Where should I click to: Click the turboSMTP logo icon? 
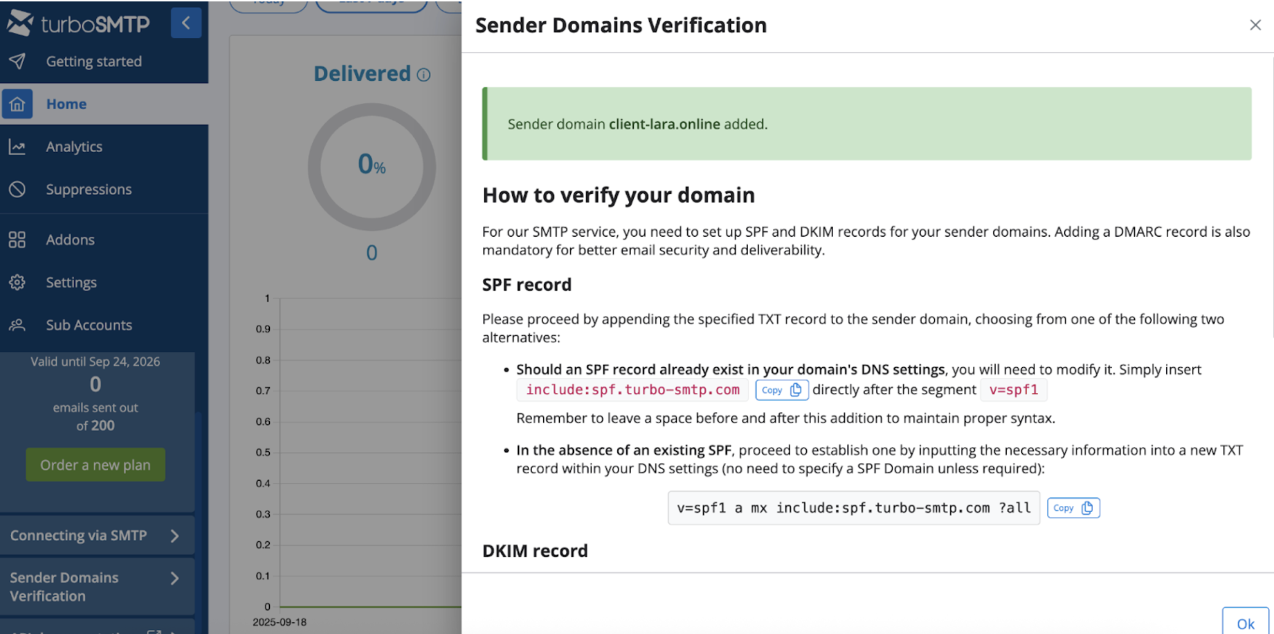[20, 23]
